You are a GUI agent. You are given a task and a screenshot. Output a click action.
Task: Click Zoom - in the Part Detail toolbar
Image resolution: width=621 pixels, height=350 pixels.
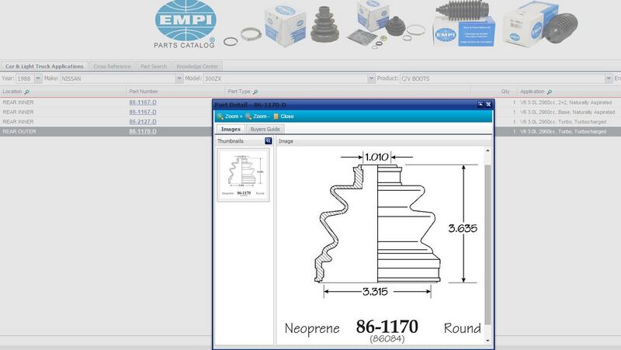click(258, 116)
